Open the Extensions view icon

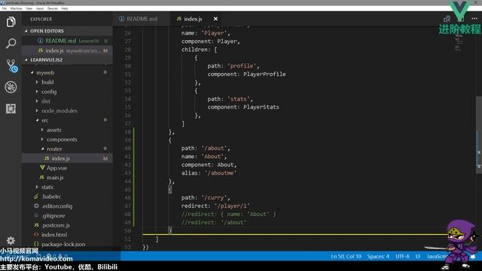[x=11, y=108]
